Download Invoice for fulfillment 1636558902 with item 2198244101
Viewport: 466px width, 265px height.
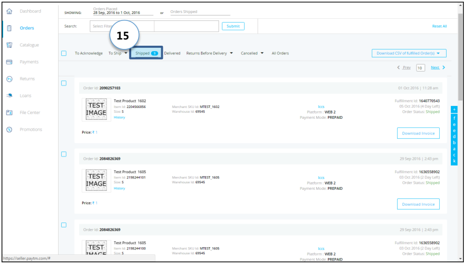(419, 204)
